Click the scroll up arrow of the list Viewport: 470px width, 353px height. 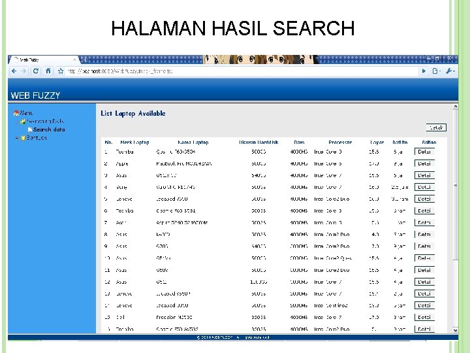(456, 107)
